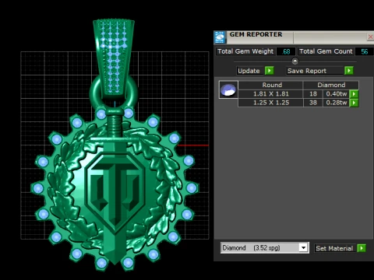Screen dimensions: 374x280
Task: Collapse panel with the round up-arrow toggle
Action: pyautogui.click(x=295, y=61)
